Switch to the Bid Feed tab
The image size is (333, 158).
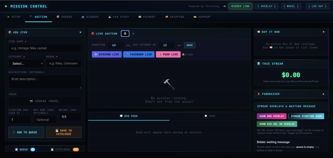point(129,116)
